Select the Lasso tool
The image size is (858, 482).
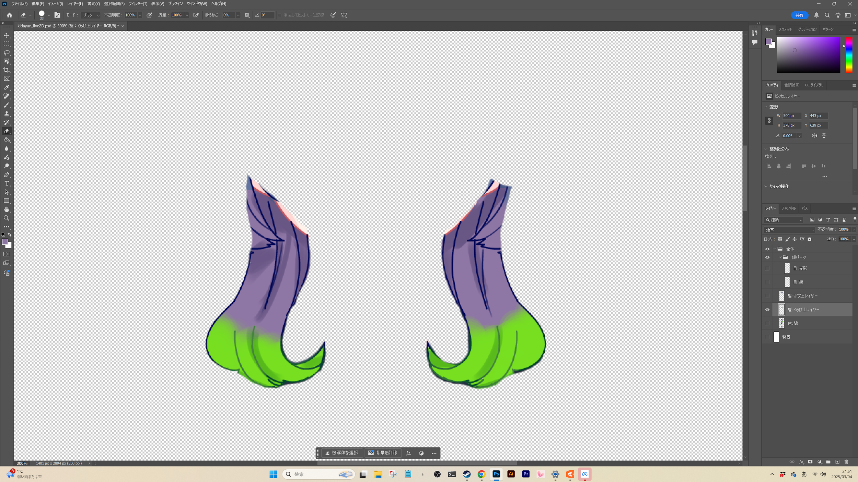(x=7, y=52)
